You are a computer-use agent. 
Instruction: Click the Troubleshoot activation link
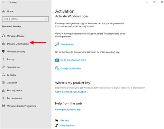click(67, 44)
